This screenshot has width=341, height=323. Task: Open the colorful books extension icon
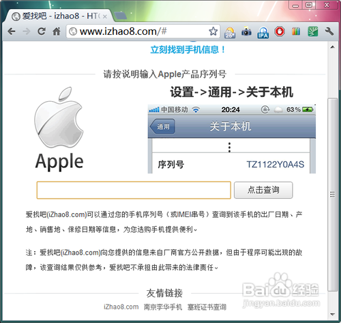coord(296,31)
